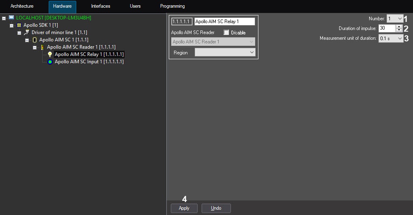Select Apollo SDK 1 [1] tree row
413x215 pixels.
pyautogui.click(x=41, y=25)
